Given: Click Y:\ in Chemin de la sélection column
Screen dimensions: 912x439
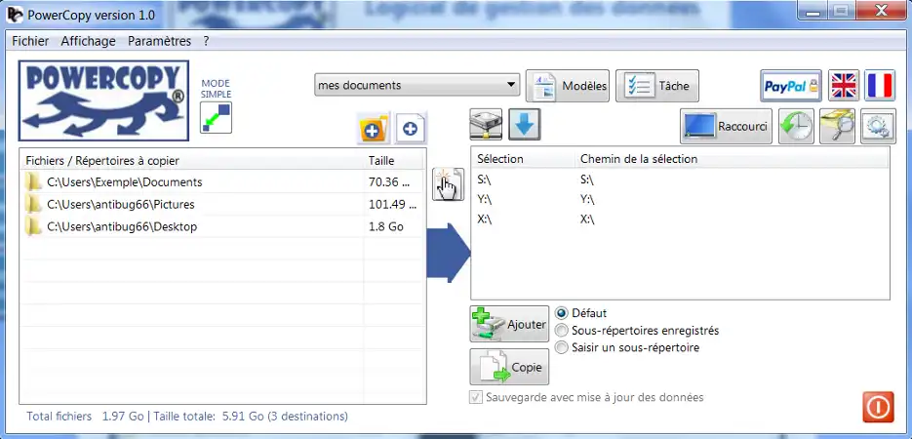Looking at the screenshot, I should click(x=587, y=199).
